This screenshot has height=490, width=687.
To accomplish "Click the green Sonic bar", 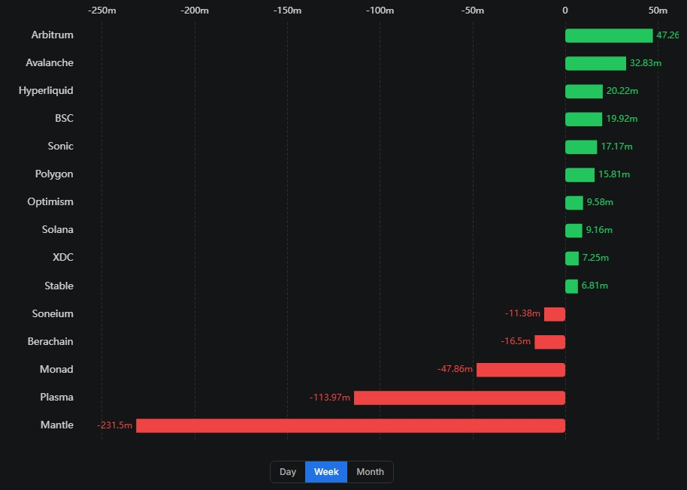I will click(x=581, y=147).
